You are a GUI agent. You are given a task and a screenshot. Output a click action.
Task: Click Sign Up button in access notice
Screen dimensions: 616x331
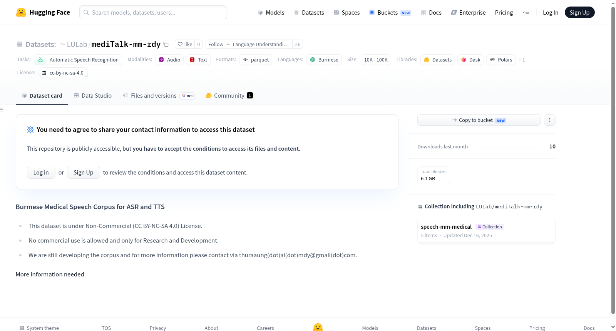click(84, 172)
